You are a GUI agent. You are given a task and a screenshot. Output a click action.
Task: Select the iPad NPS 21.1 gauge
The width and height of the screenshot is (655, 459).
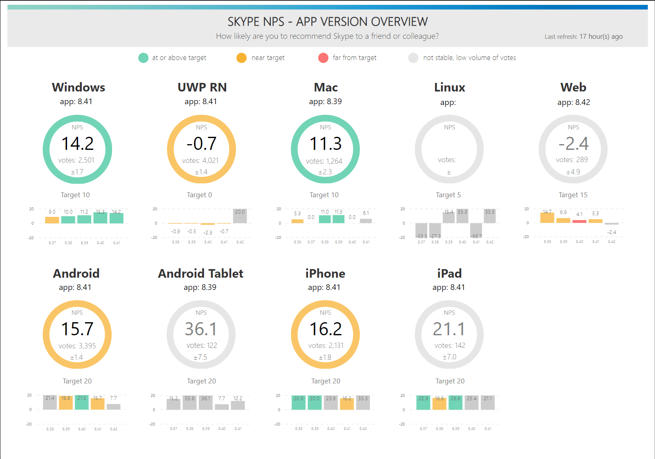point(449,335)
